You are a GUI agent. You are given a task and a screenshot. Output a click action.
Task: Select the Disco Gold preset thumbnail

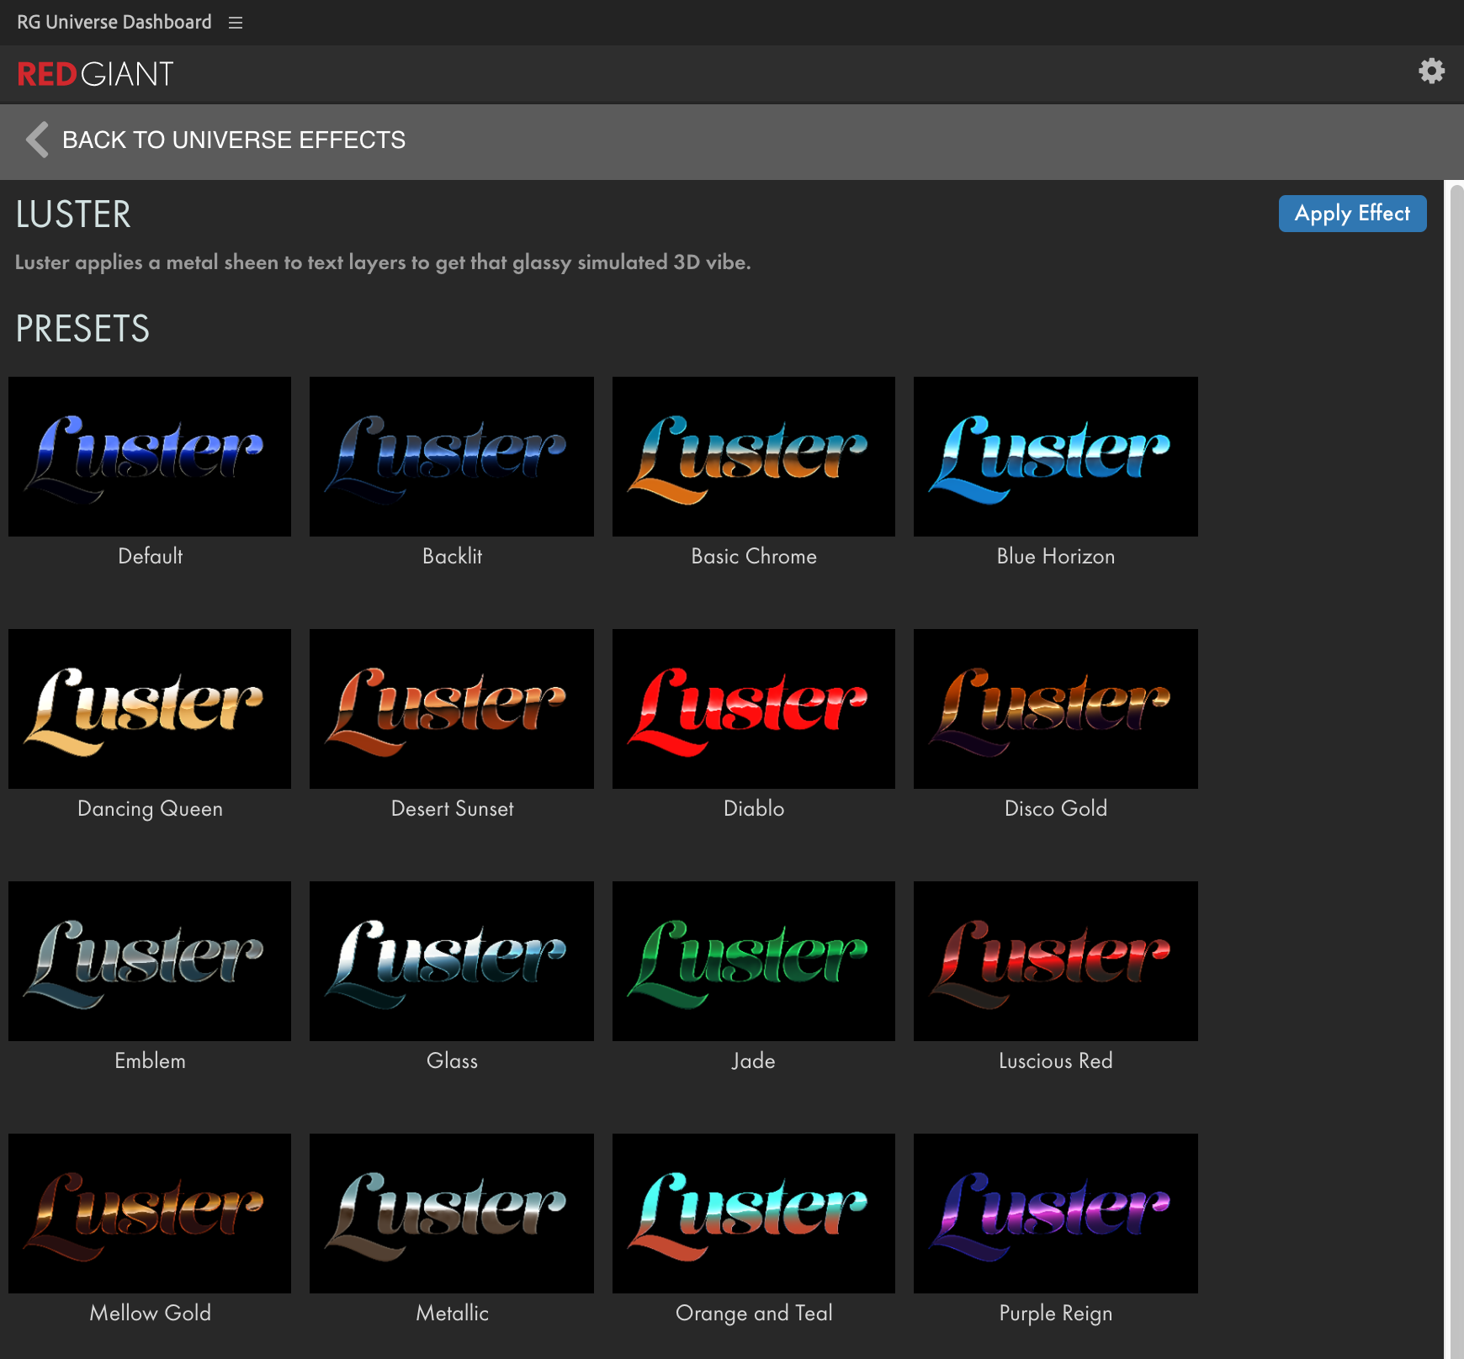[1056, 709]
